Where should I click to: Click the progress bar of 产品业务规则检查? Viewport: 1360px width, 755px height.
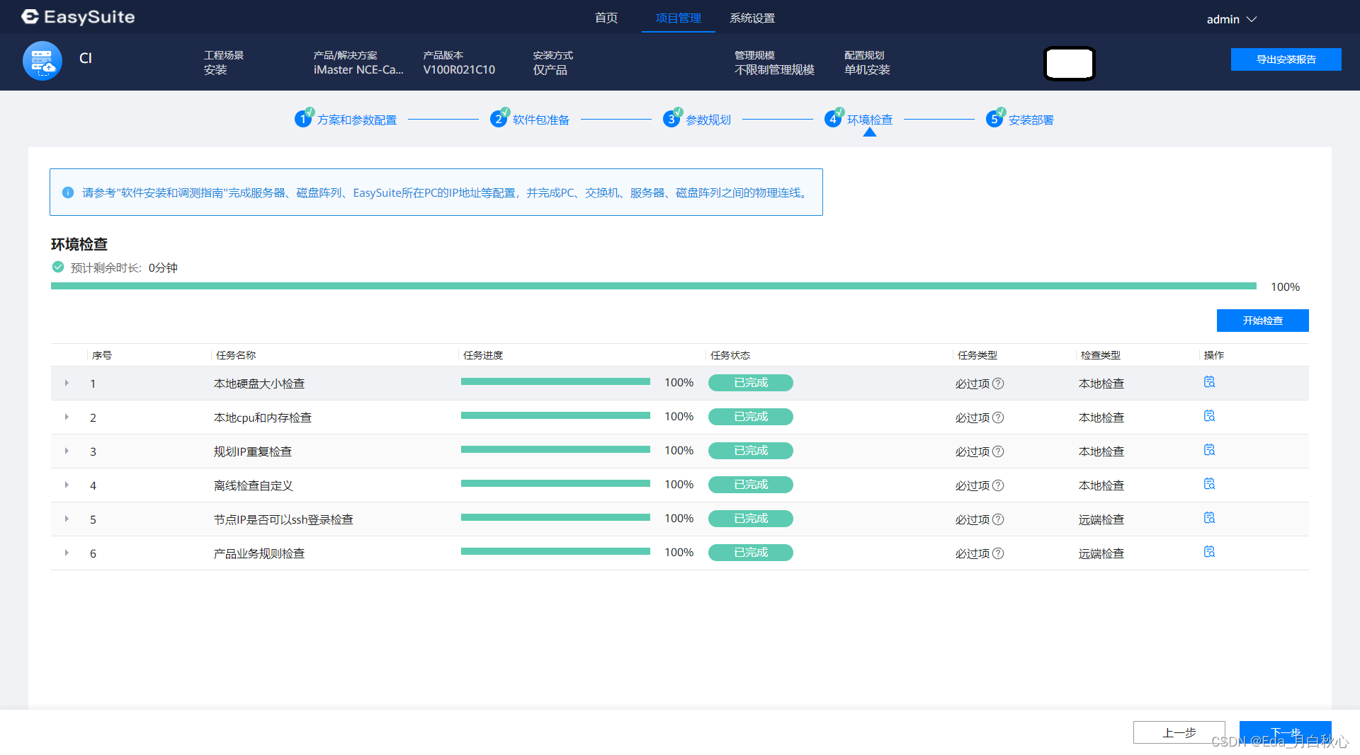[x=555, y=551]
